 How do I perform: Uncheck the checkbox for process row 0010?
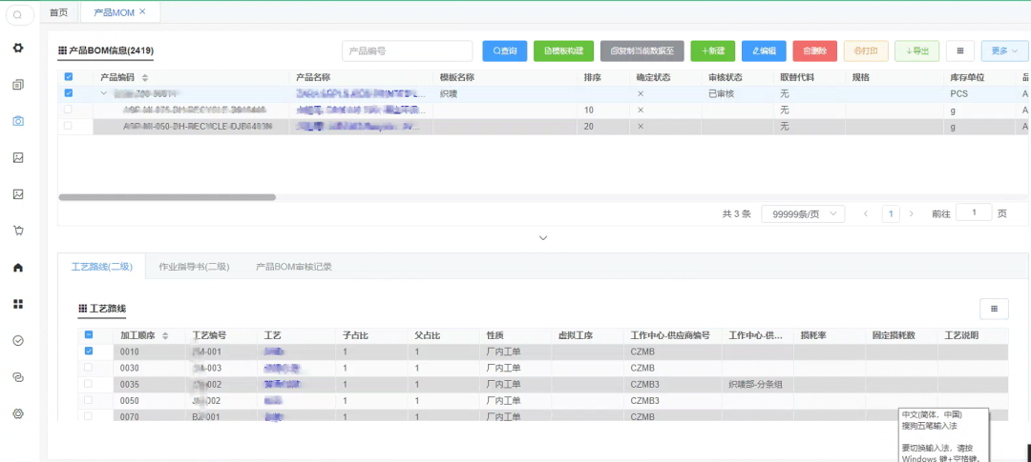click(88, 352)
